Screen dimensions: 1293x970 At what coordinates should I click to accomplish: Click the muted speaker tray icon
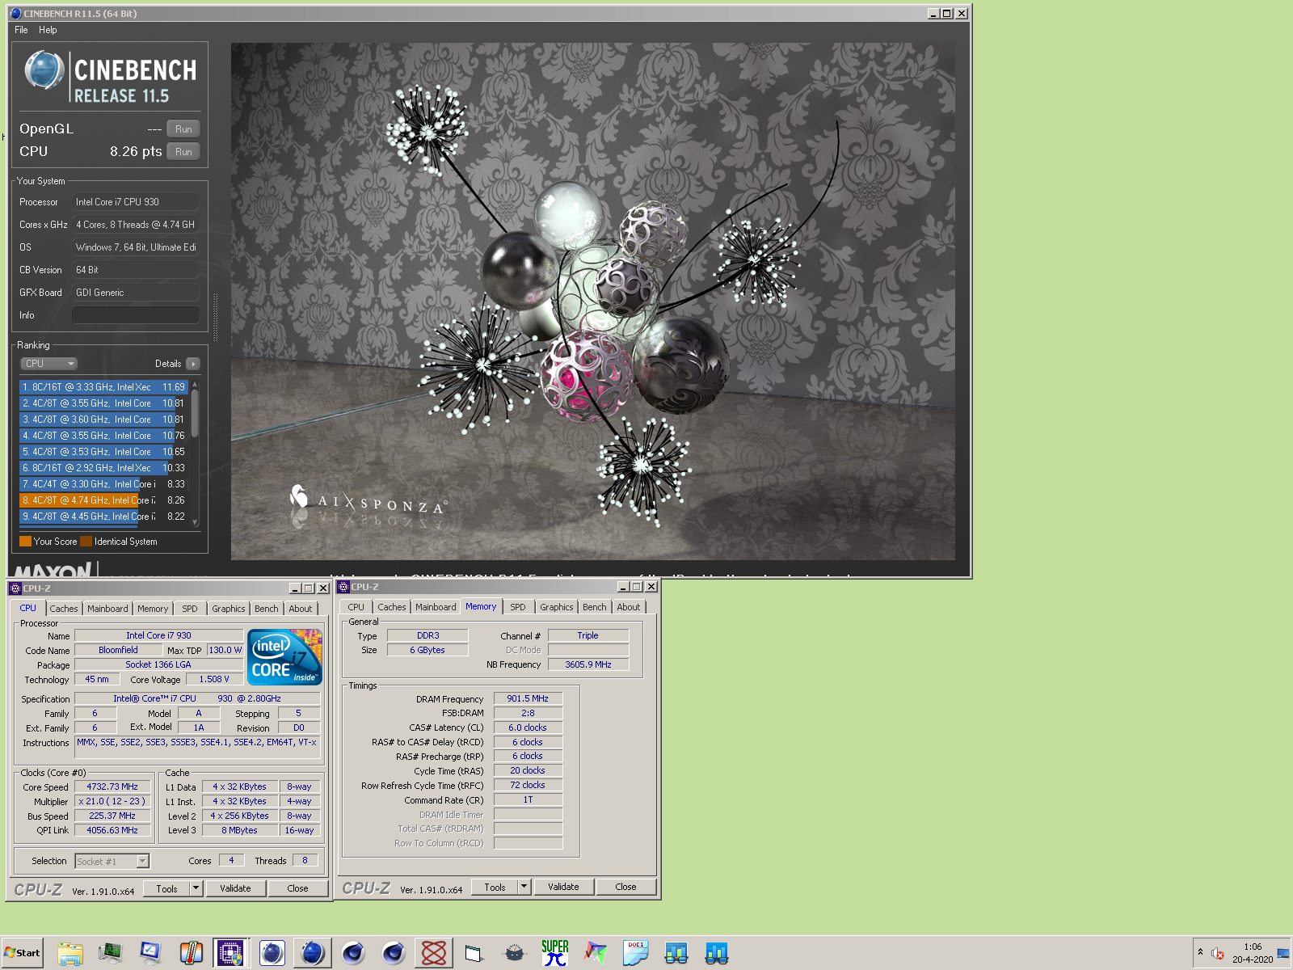click(1218, 953)
